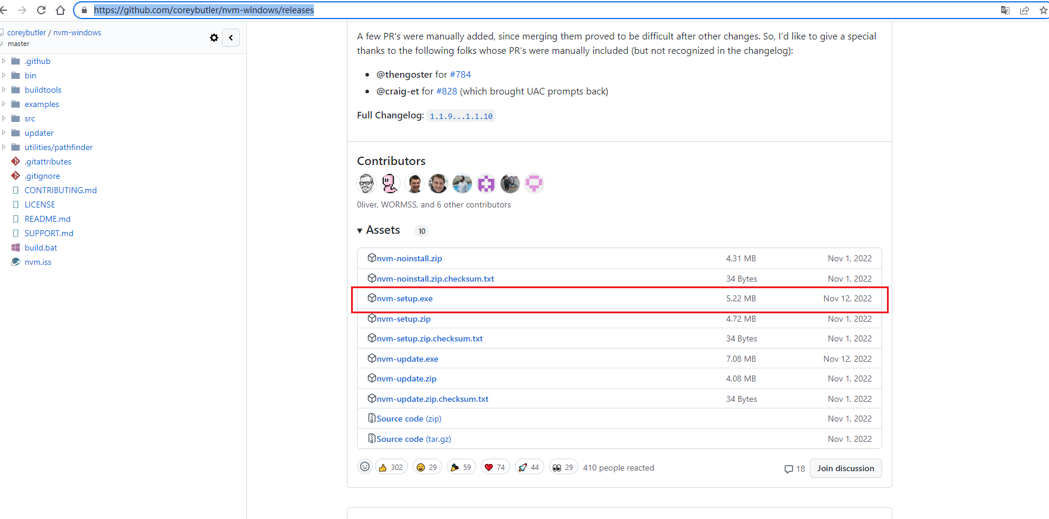Viewport: 1049px width, 519px height.
Task: Download nvm-setup.zip asset
Action: [404, 319]
